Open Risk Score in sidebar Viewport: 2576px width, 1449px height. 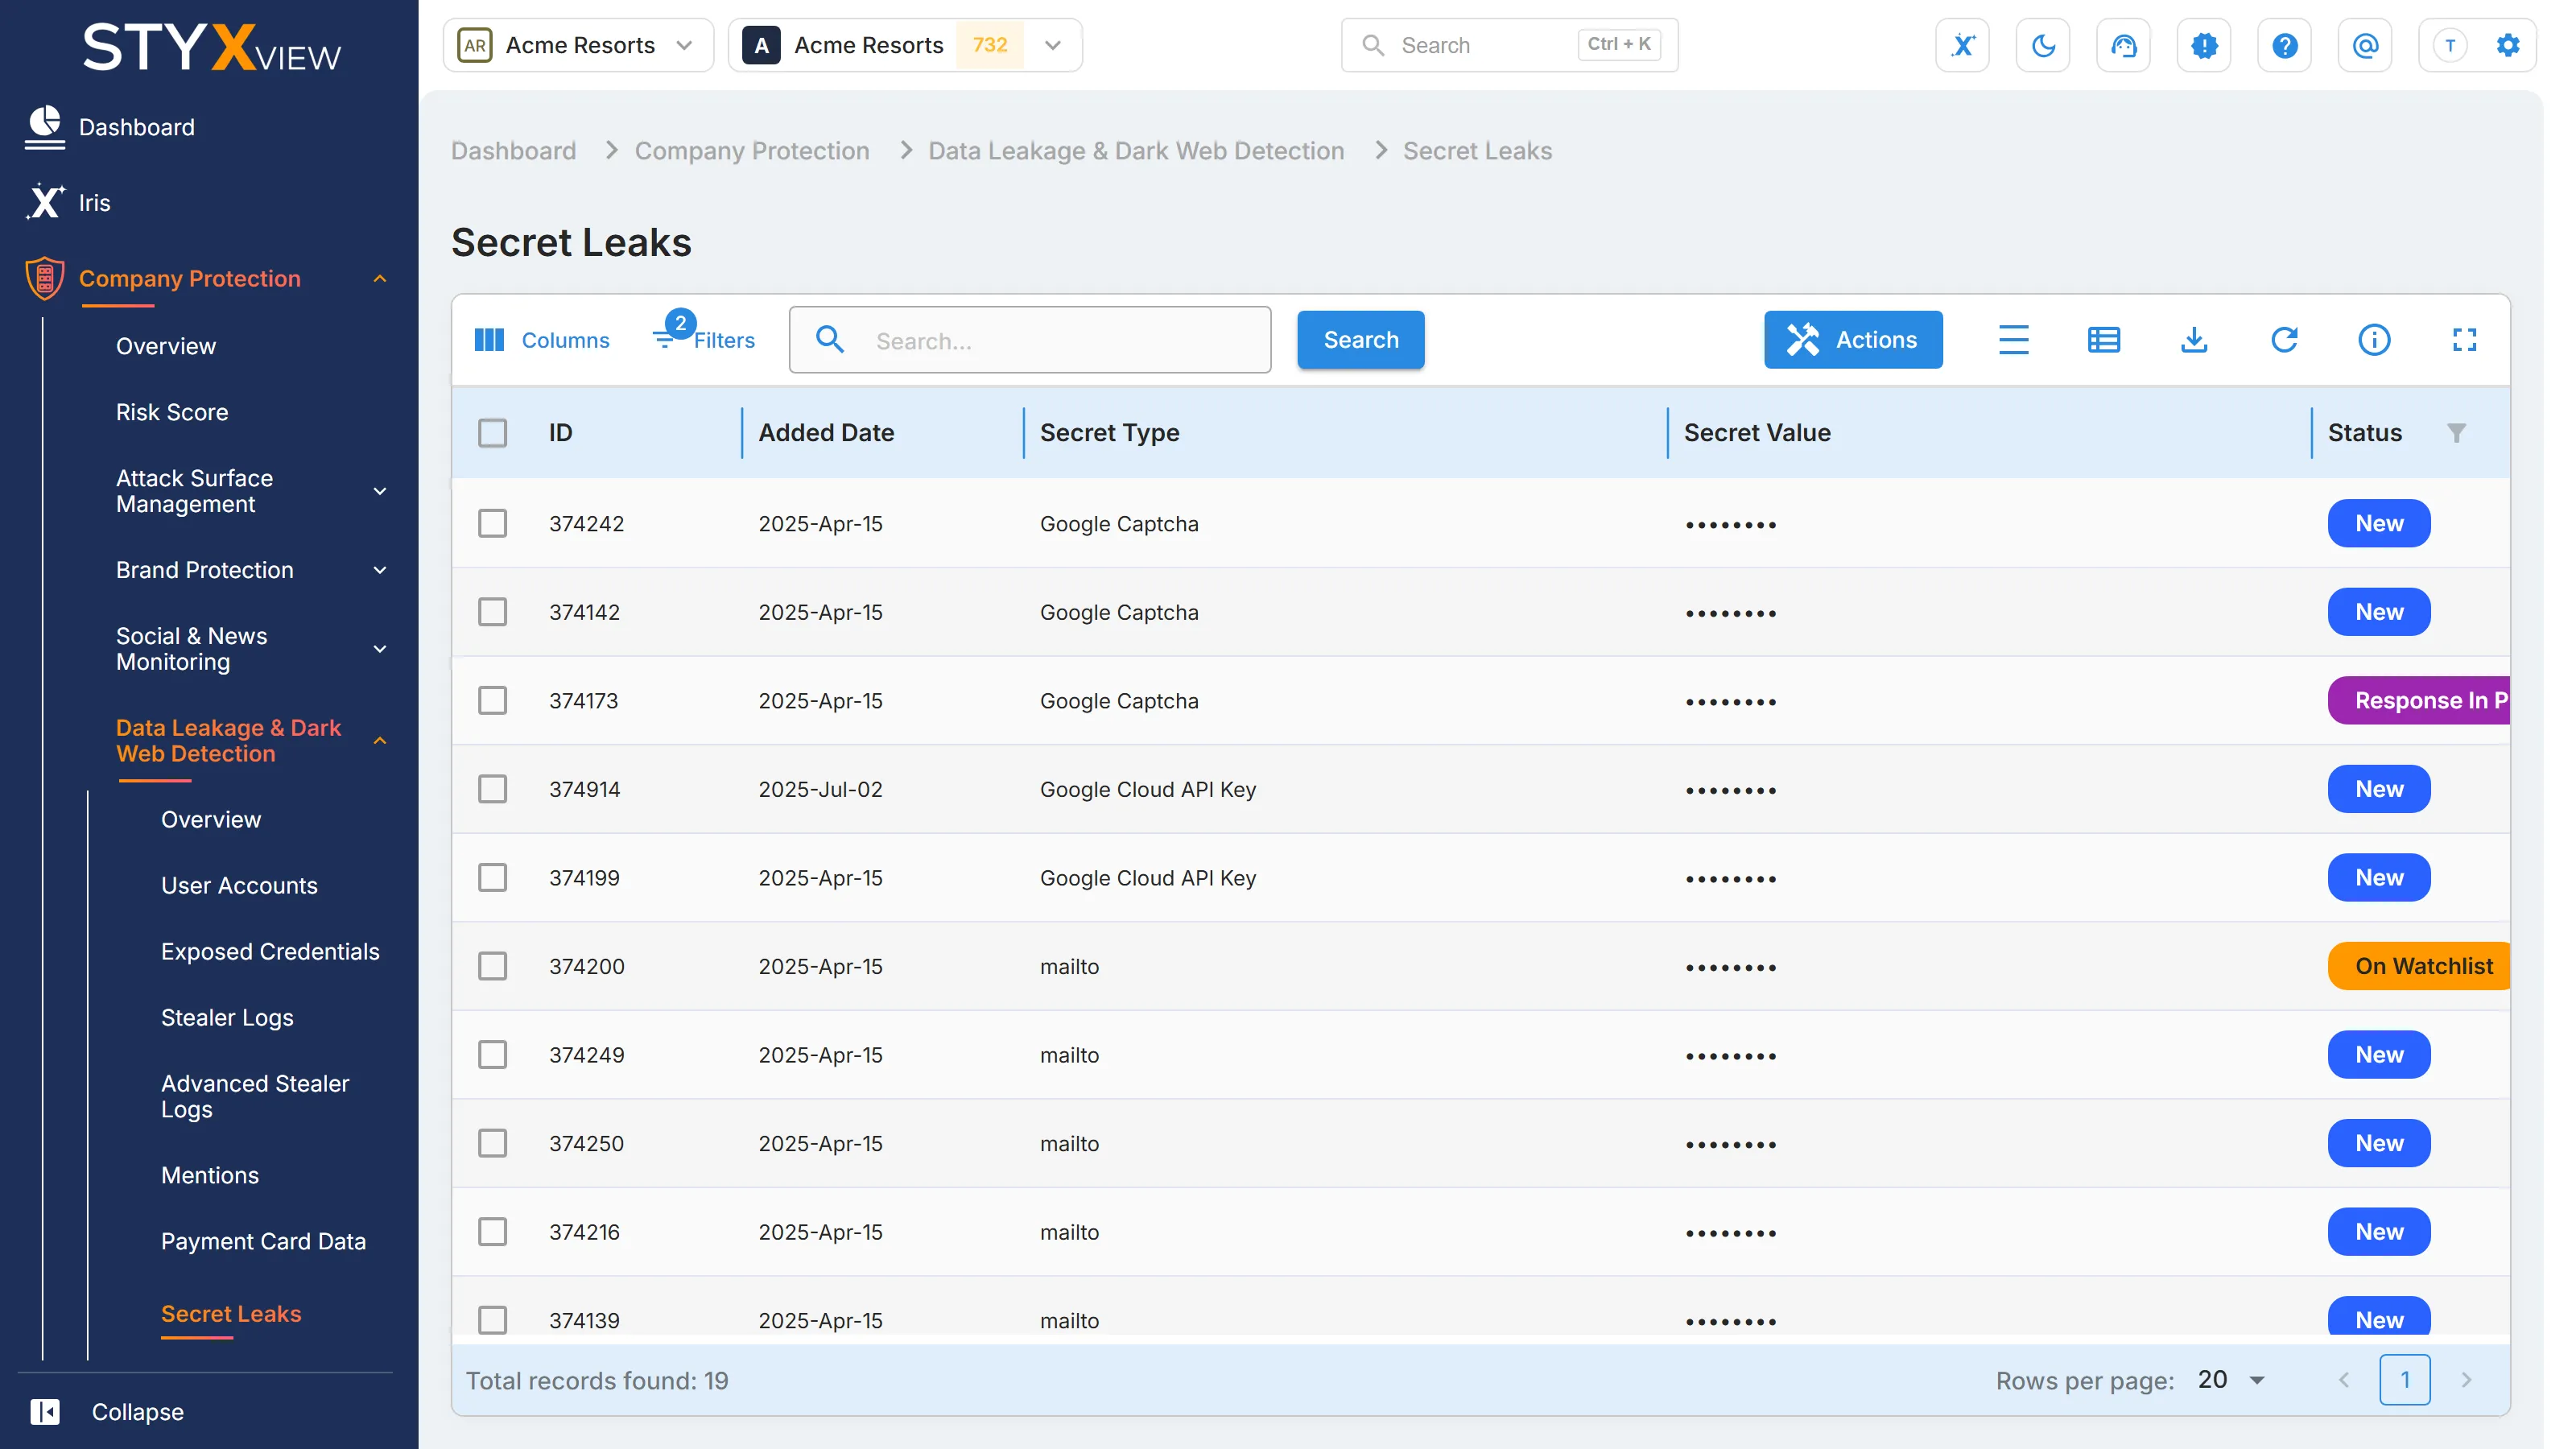point(172,412)
